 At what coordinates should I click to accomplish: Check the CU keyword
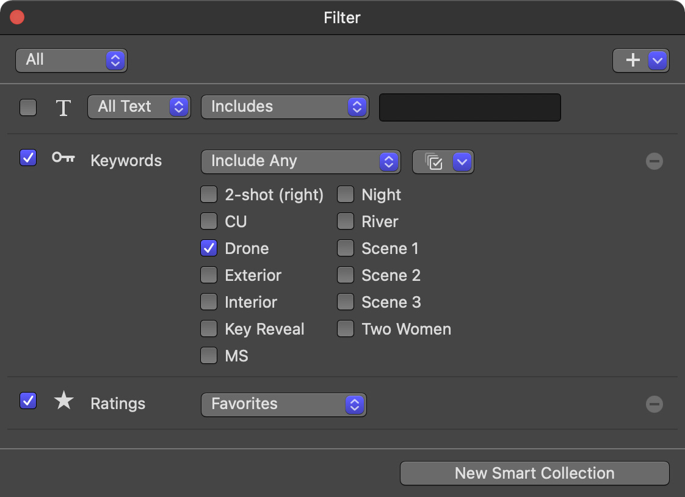(x=209, y=221)
